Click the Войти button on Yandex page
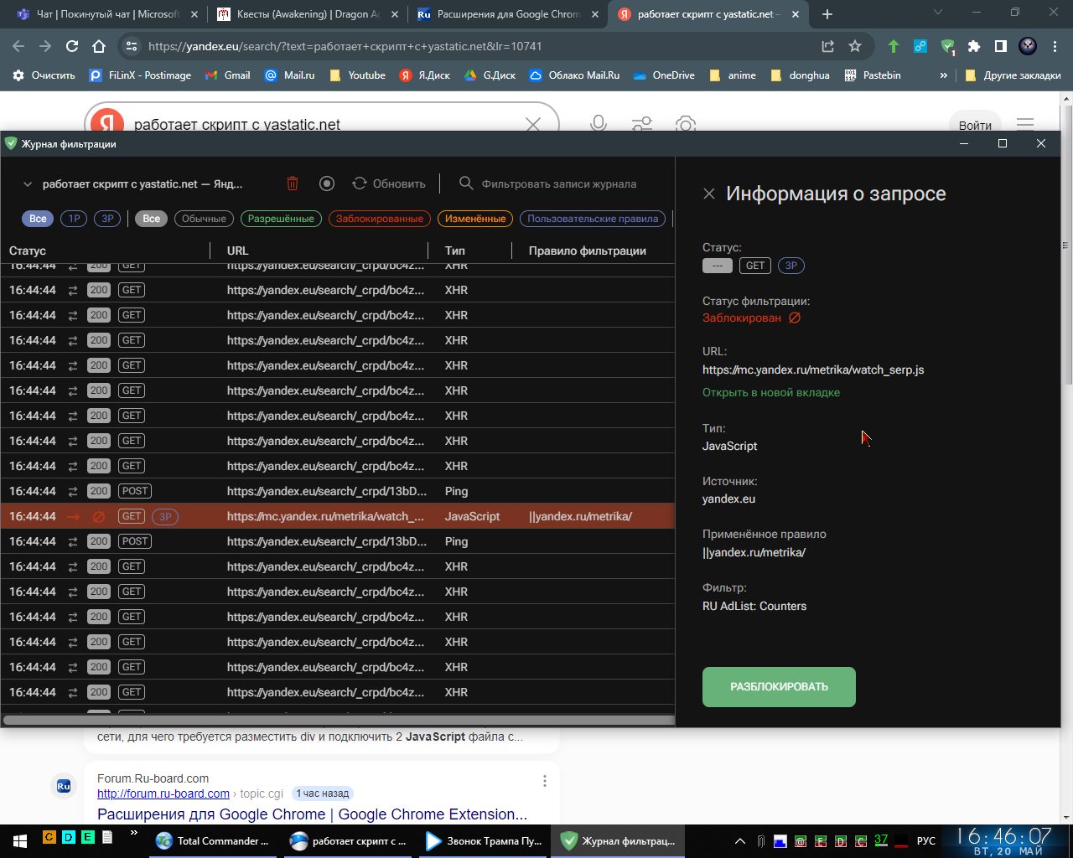The width and height of the screenshot is (1073, 858). (975, 125)
